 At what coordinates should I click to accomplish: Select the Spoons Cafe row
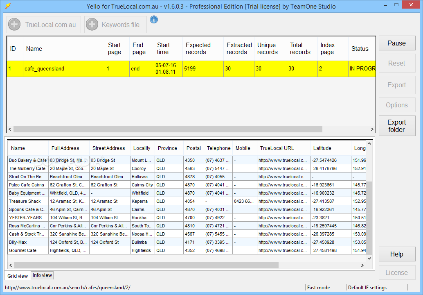pyautogui.click(x=187, y=209)
